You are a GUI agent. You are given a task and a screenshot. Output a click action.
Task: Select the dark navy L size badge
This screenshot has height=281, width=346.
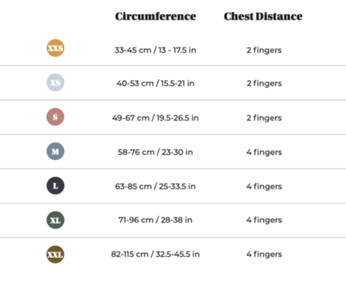(x=55, y=186)
